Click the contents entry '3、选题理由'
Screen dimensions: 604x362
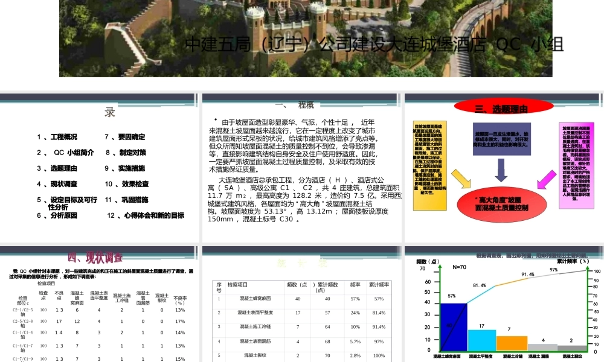[57, 168]
